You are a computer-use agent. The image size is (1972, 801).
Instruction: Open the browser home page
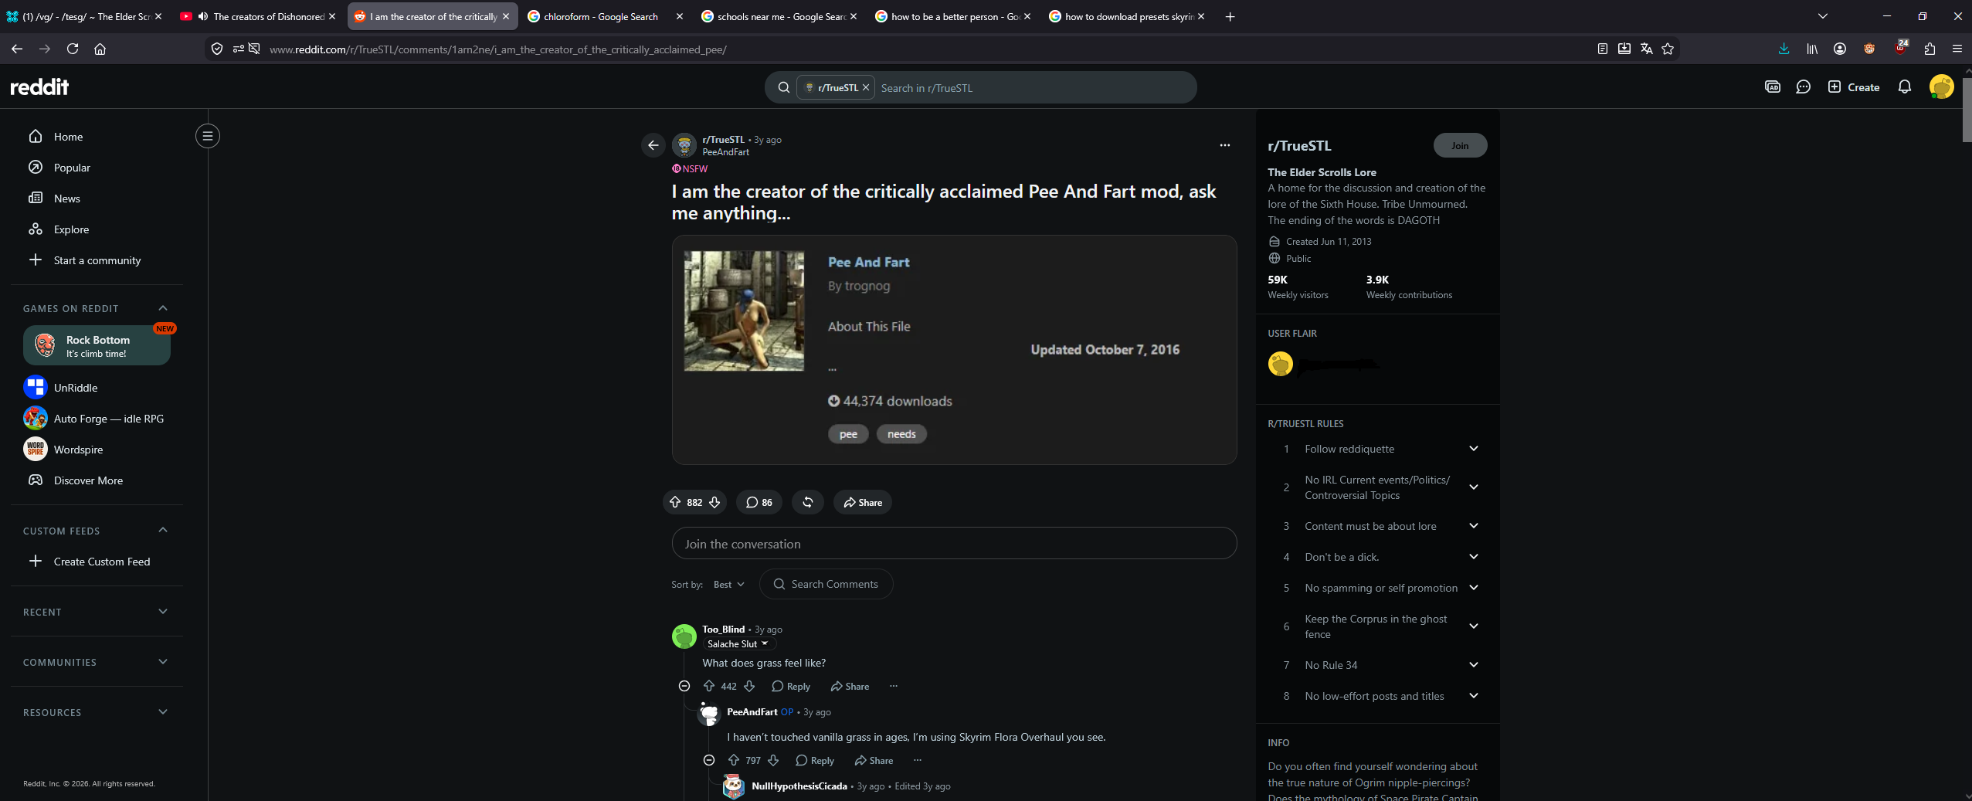click(100, 49)
